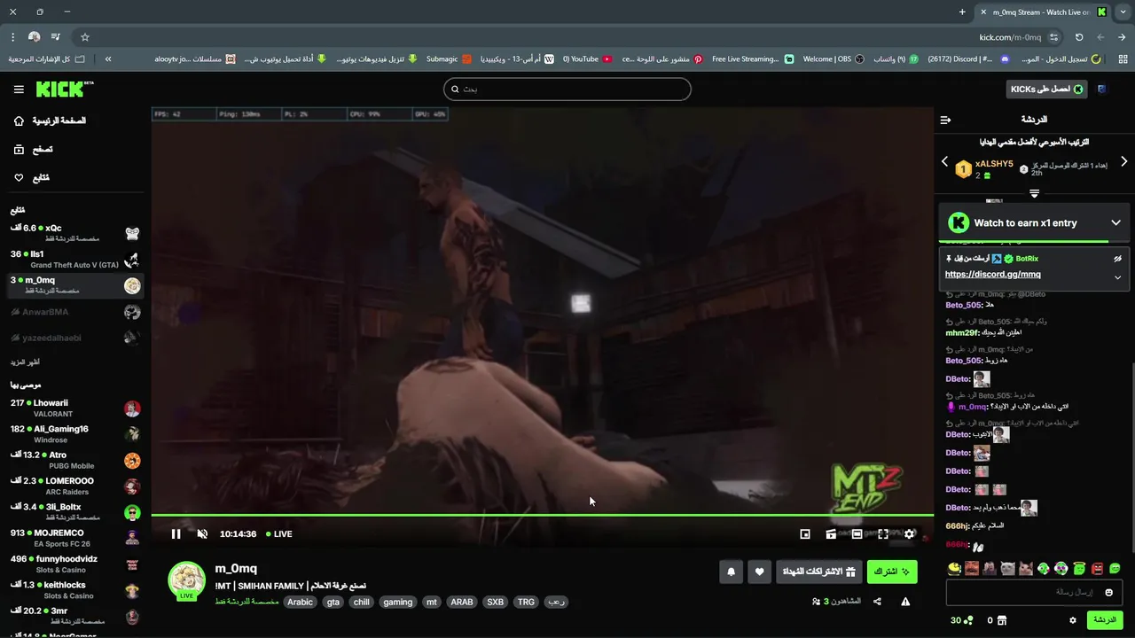Bookmark page with star icon
1135x638 pixels.
85,37
